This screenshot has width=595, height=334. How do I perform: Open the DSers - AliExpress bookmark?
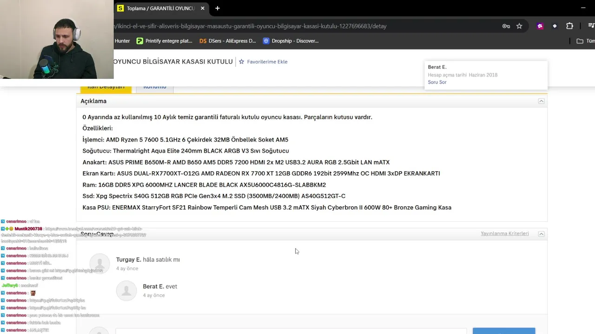coord(228,41)
